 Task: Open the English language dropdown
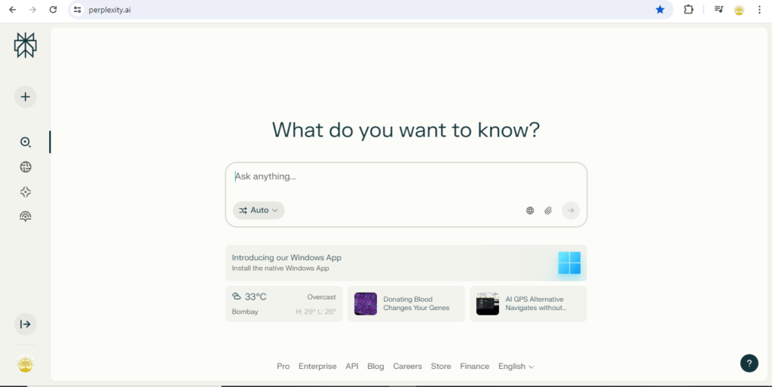click(516, 367)
